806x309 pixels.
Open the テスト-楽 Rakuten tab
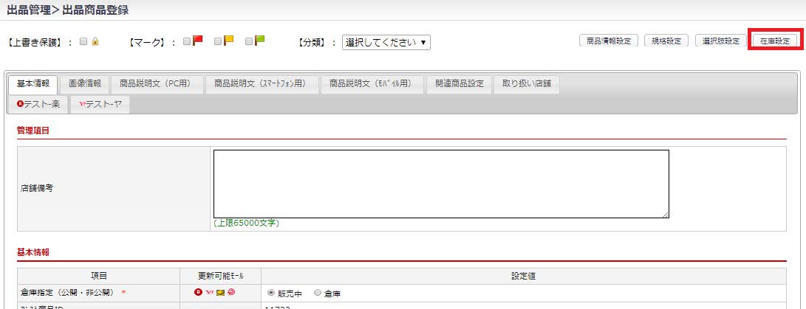tap(38, 104)
